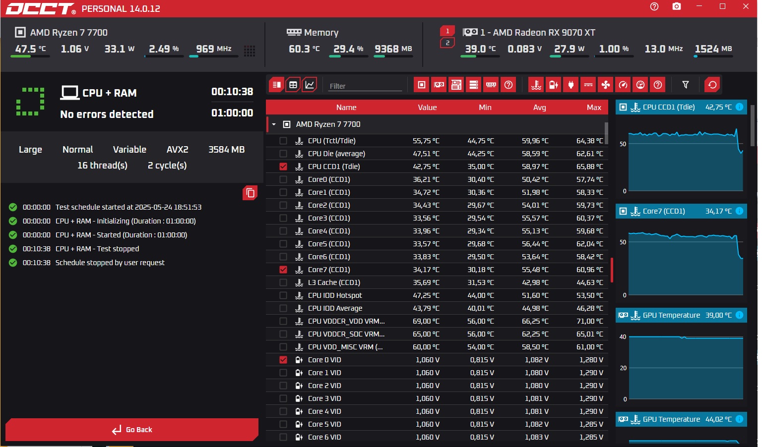The height and width of the screenshot is (447, 762).
Task: Click the 'CPU + RAM - Test stopped' log entry
Action: 97,249
